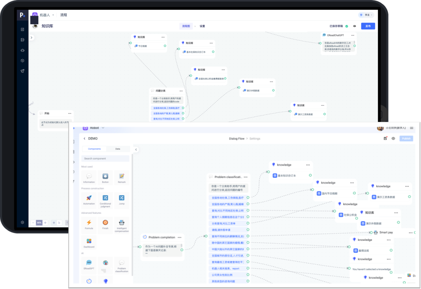Click the Publish button
The image size is (421, 289).
click(x=406, y=139)
